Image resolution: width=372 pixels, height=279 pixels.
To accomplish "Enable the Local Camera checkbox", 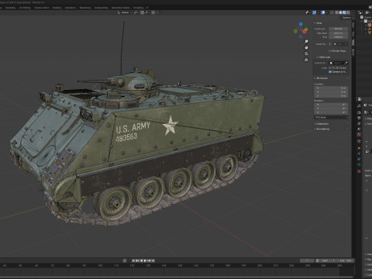I will 330,44.
